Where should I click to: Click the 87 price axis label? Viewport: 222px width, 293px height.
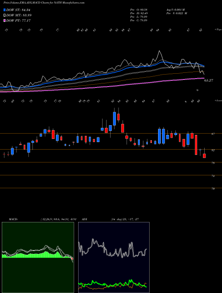point(213,134)
